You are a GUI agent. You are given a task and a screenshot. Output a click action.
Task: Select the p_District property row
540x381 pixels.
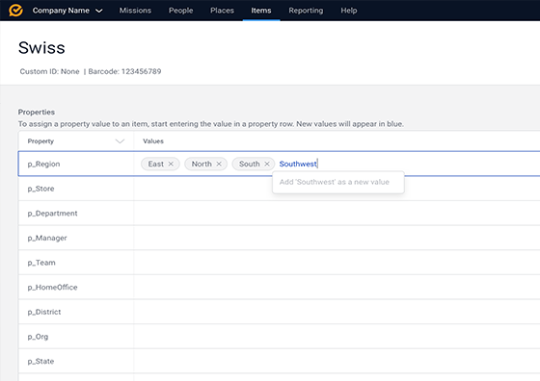tap(279, 312)
